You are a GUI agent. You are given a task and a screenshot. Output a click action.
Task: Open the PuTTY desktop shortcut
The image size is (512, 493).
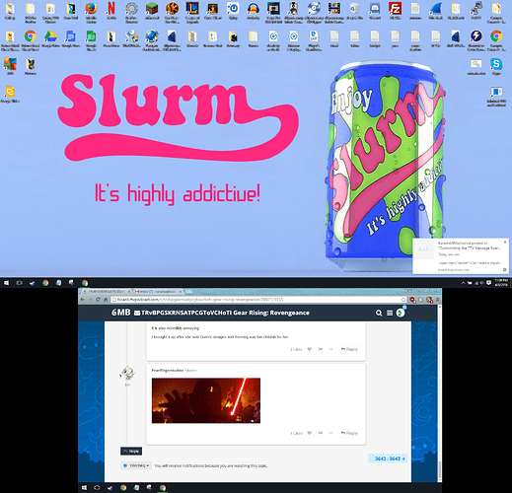pyautogui.click(x=475, y=12)
